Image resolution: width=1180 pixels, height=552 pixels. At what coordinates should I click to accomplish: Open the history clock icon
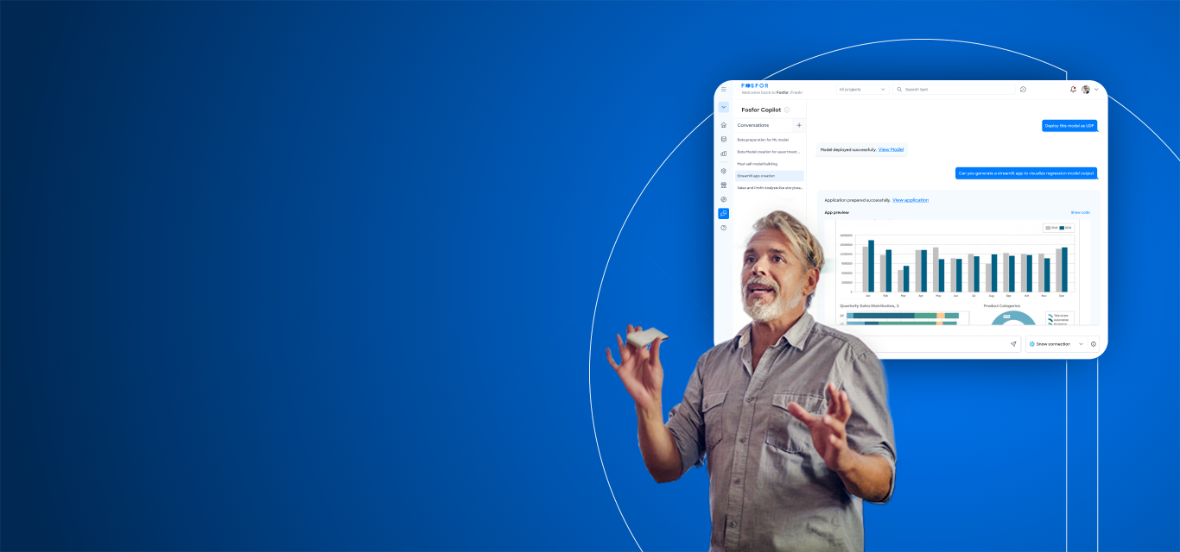[1023, 89]
